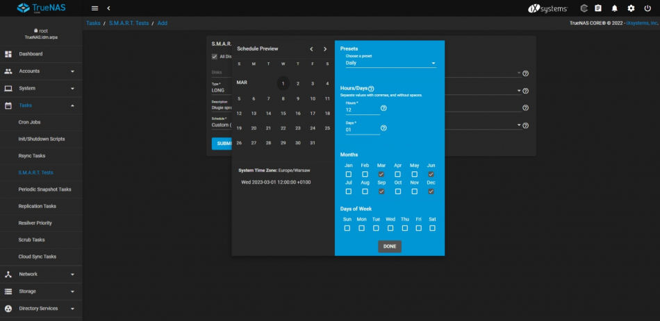The width and height of the screenshot is (660, 321).
Task: Open the alerts bell icon
Action: coord(614,8)
